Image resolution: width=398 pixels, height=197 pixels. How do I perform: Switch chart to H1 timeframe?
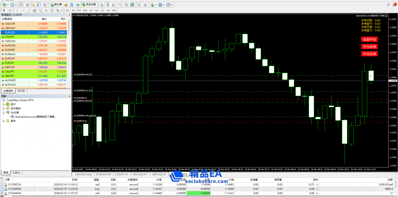coord(91,10)
